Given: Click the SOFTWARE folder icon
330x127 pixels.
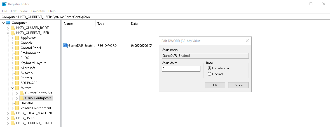Looking at the screenshot, I should [x=17, y=83].
